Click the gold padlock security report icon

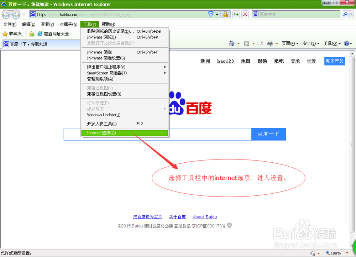click(225, 15)
